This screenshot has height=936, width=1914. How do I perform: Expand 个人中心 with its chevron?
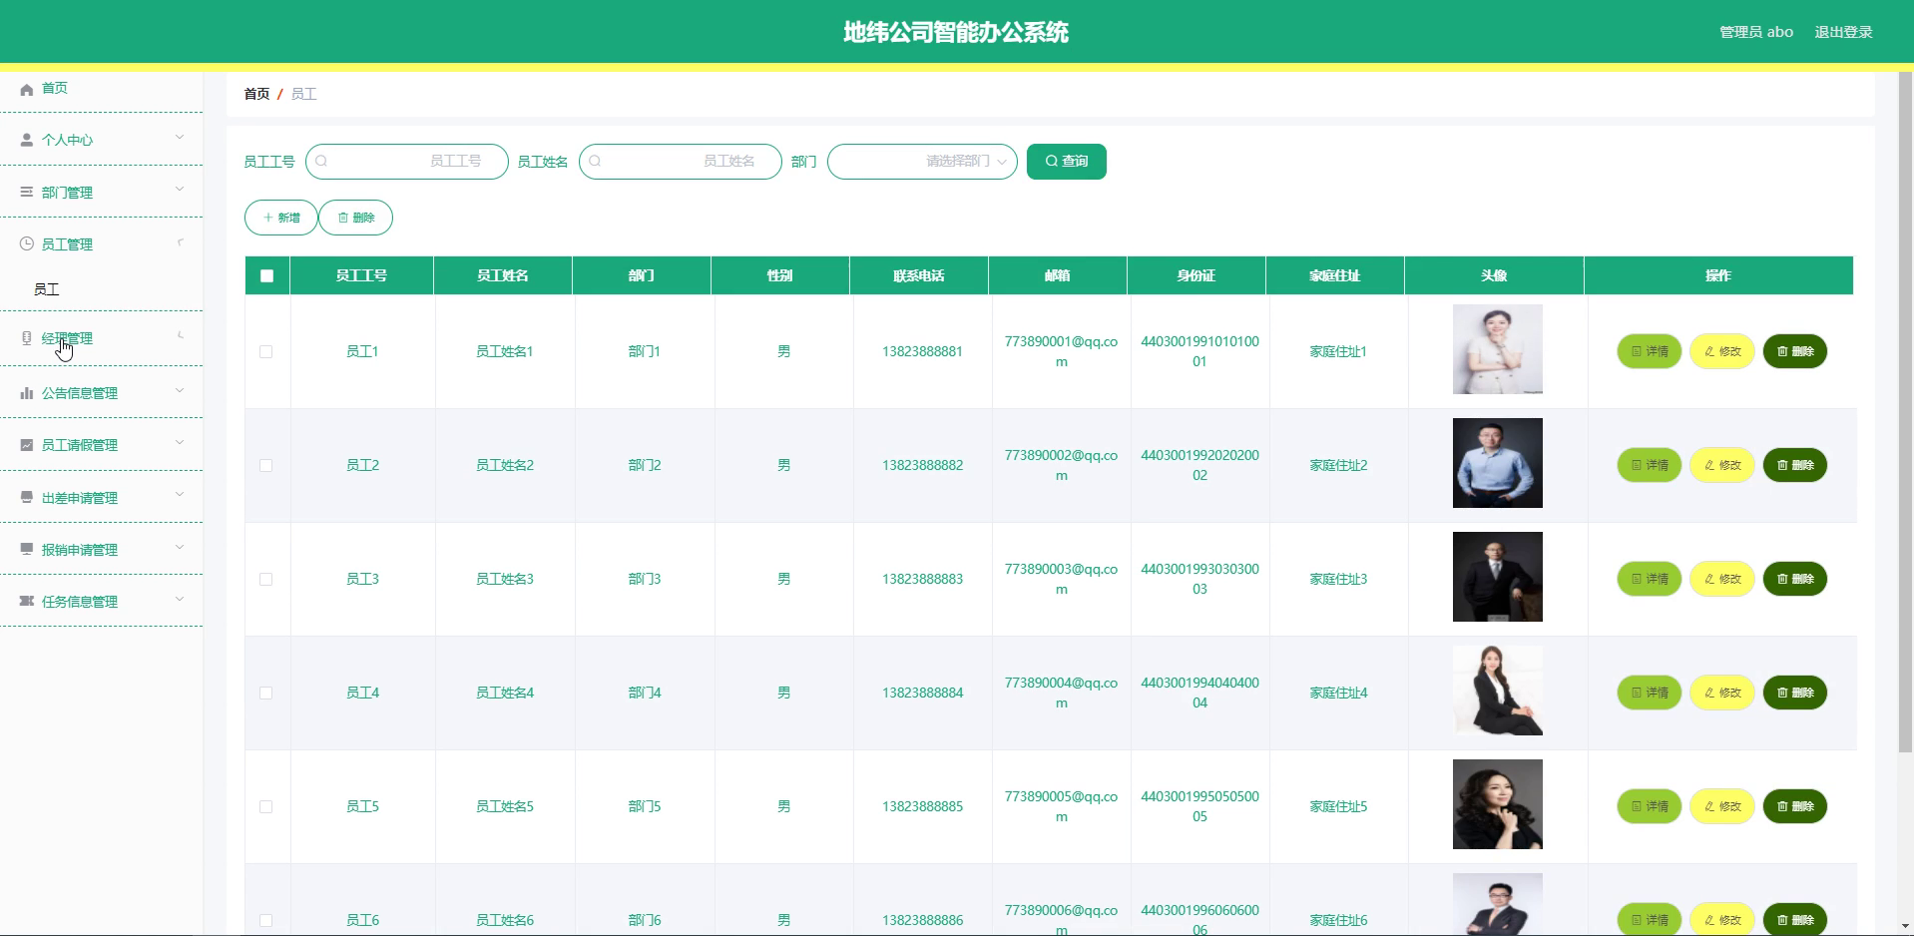point(180,138)
